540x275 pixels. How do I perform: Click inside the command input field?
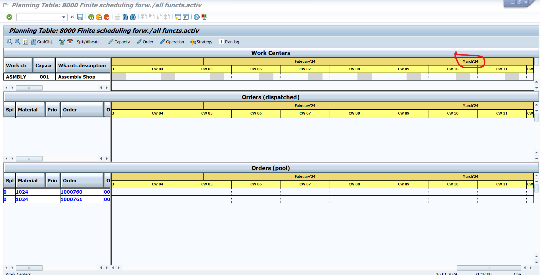[40, 17]
